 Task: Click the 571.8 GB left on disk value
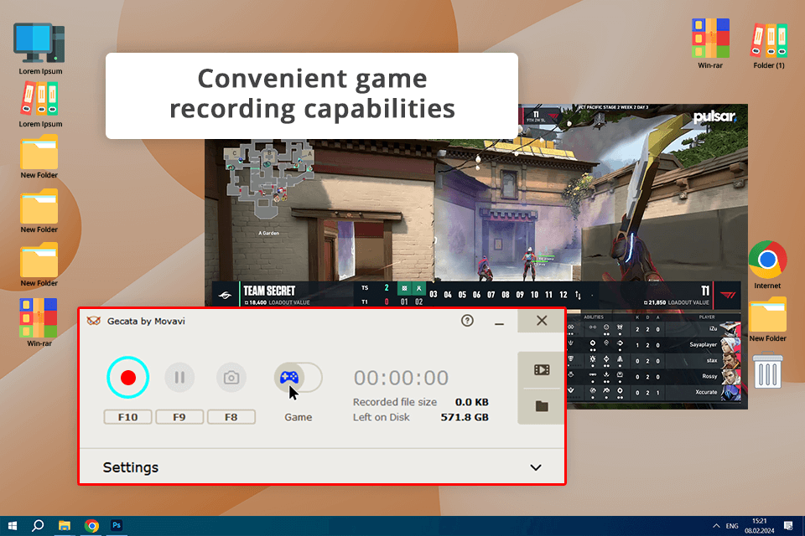(464, 417)
